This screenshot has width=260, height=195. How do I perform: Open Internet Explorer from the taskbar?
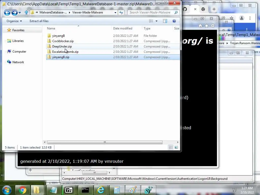pos(101,190)
